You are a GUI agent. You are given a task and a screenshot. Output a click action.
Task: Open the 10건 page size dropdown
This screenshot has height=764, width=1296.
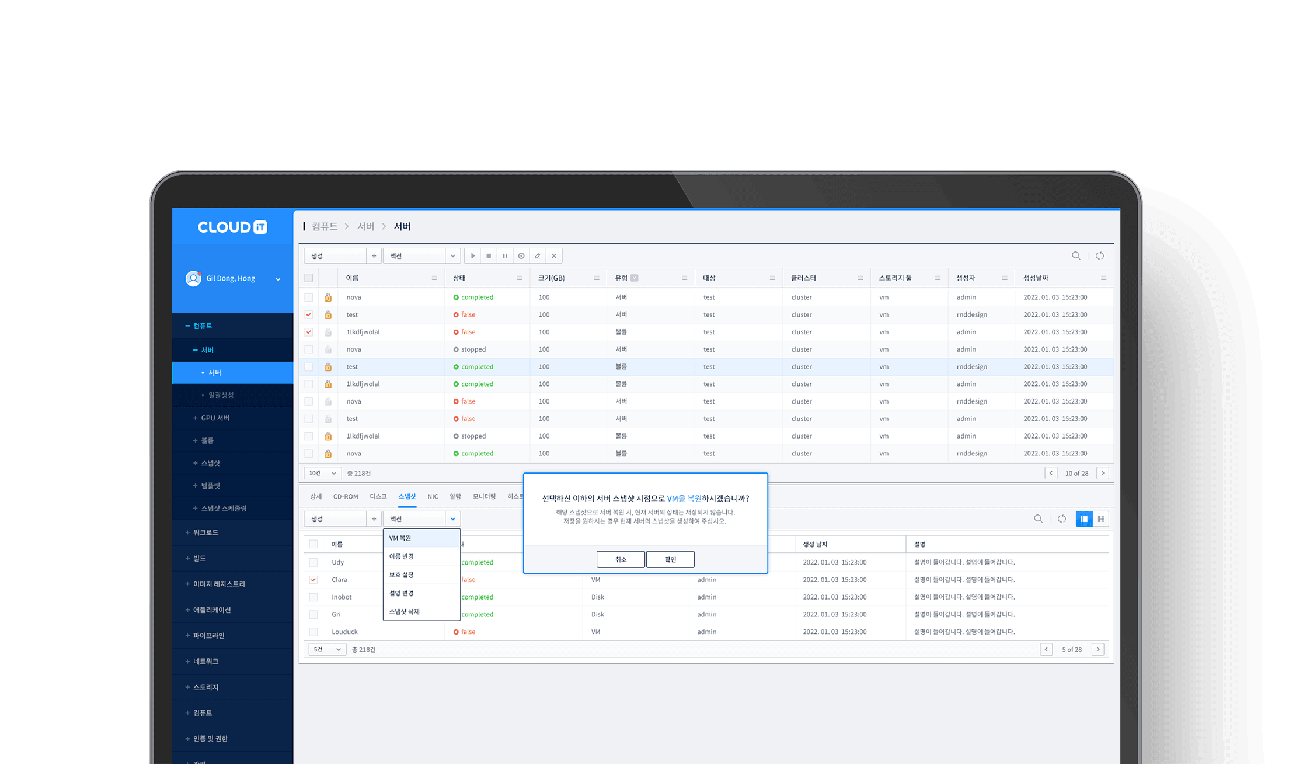pyautogui.click(x=322, y=473)
